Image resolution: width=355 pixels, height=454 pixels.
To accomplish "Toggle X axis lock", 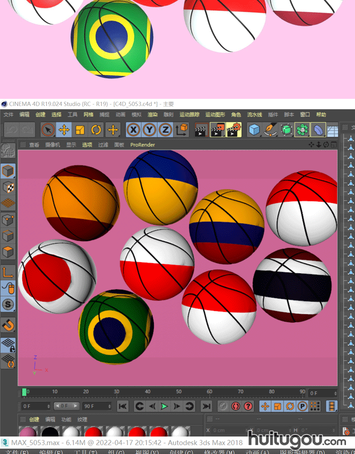I will (x=134, y=130).
